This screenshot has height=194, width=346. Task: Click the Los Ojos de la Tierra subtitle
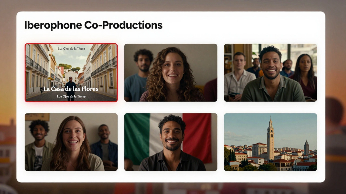(71, 96)
